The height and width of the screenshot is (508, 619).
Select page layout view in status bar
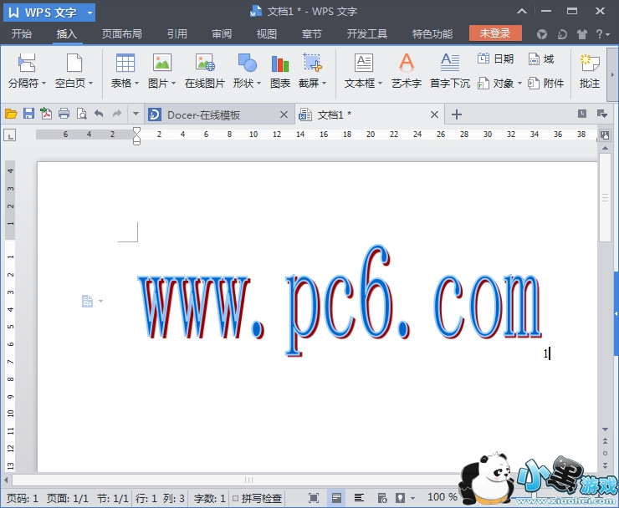(336, 498)
